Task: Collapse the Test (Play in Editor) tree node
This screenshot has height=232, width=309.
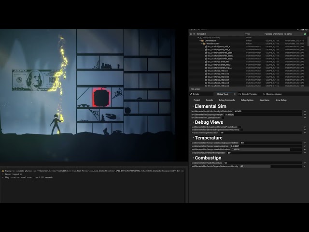Action: click(198, 38)
